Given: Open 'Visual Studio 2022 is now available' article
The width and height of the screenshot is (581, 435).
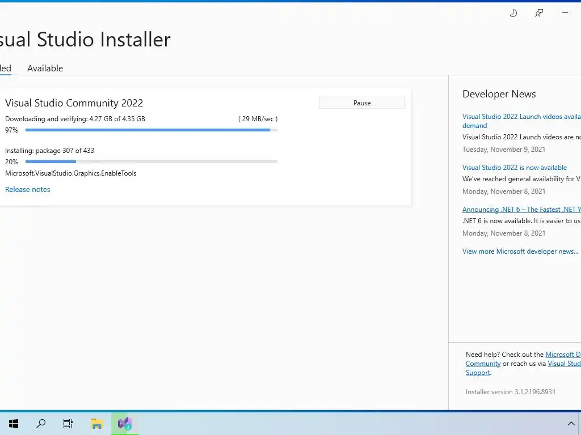Looking at the screenshot, I should coord(514,168).
